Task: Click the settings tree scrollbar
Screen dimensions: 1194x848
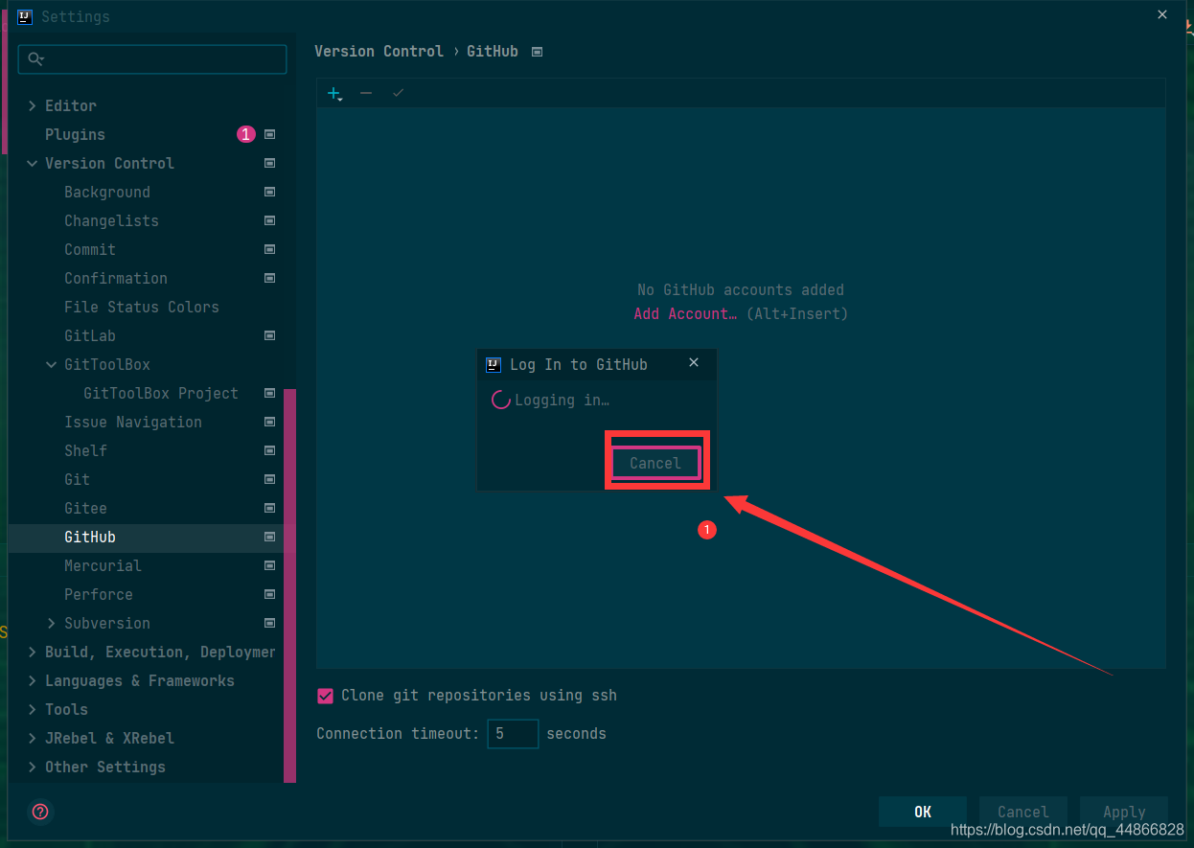Action: click(289, 585)
